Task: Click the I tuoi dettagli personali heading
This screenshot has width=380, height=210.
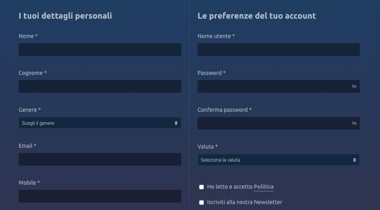Action: point(65,16)
